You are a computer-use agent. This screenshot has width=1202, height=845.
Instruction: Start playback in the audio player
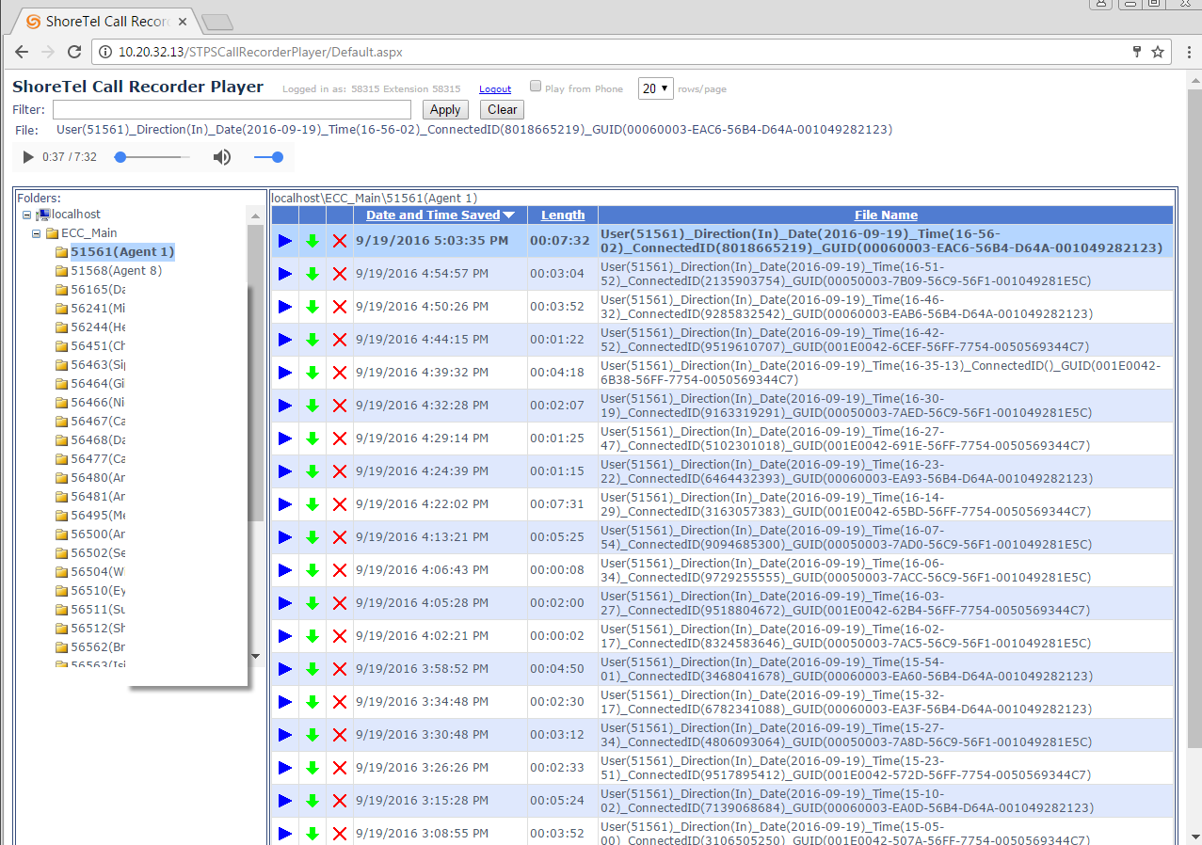28,157
